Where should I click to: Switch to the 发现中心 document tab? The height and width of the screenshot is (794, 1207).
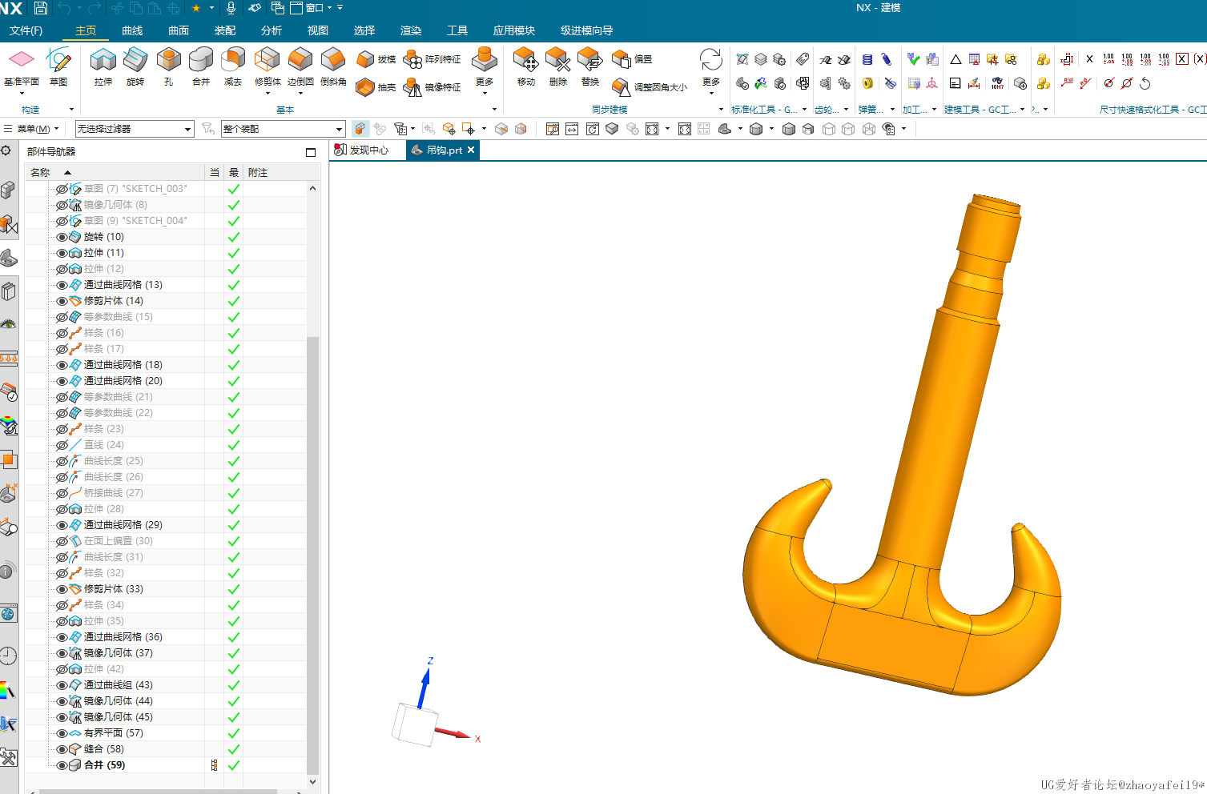point(362,150)
